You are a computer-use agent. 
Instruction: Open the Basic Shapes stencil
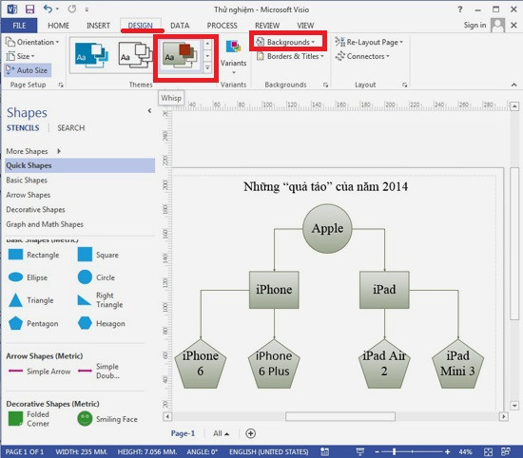point(27,180)
